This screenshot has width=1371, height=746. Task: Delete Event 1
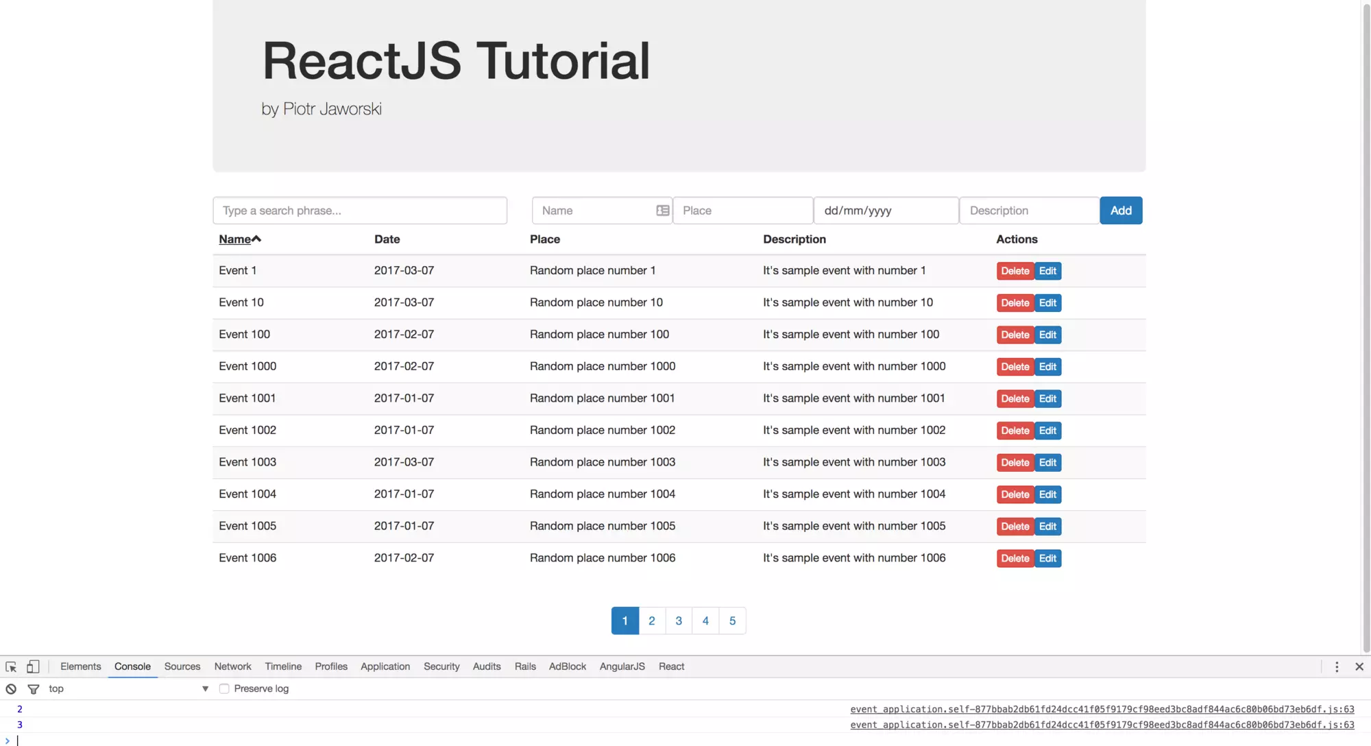pyautogui.click(x=1015, y=271)
